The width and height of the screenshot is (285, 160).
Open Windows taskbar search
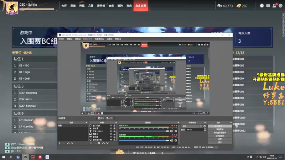pyautogui.click(x=11, y=157)
